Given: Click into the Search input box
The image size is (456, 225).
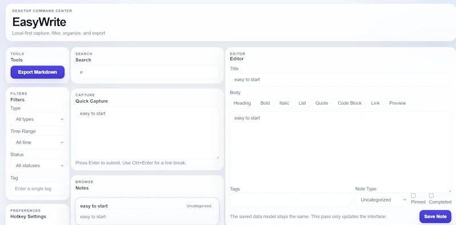Looking at the screenshot, I should (147, 72).
